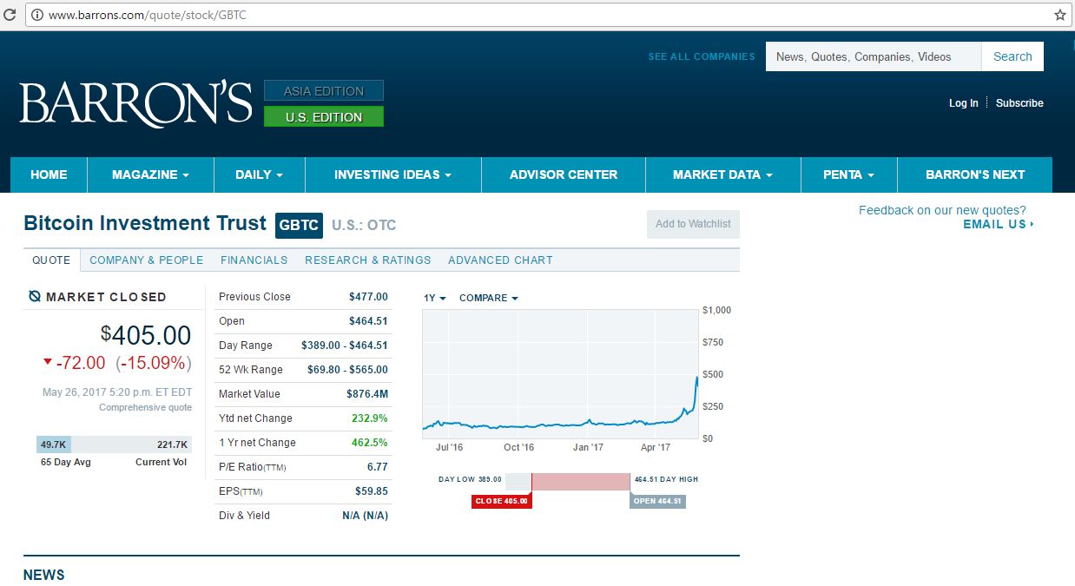Viewport: 1075px width, 586px height.
Task: Expand the Market Data menu
Action: 722,174
